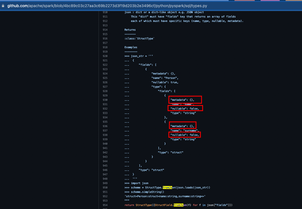Click '"type": "string"' on line 933
This screenshot has width=302, height=209.
[183, 113]
